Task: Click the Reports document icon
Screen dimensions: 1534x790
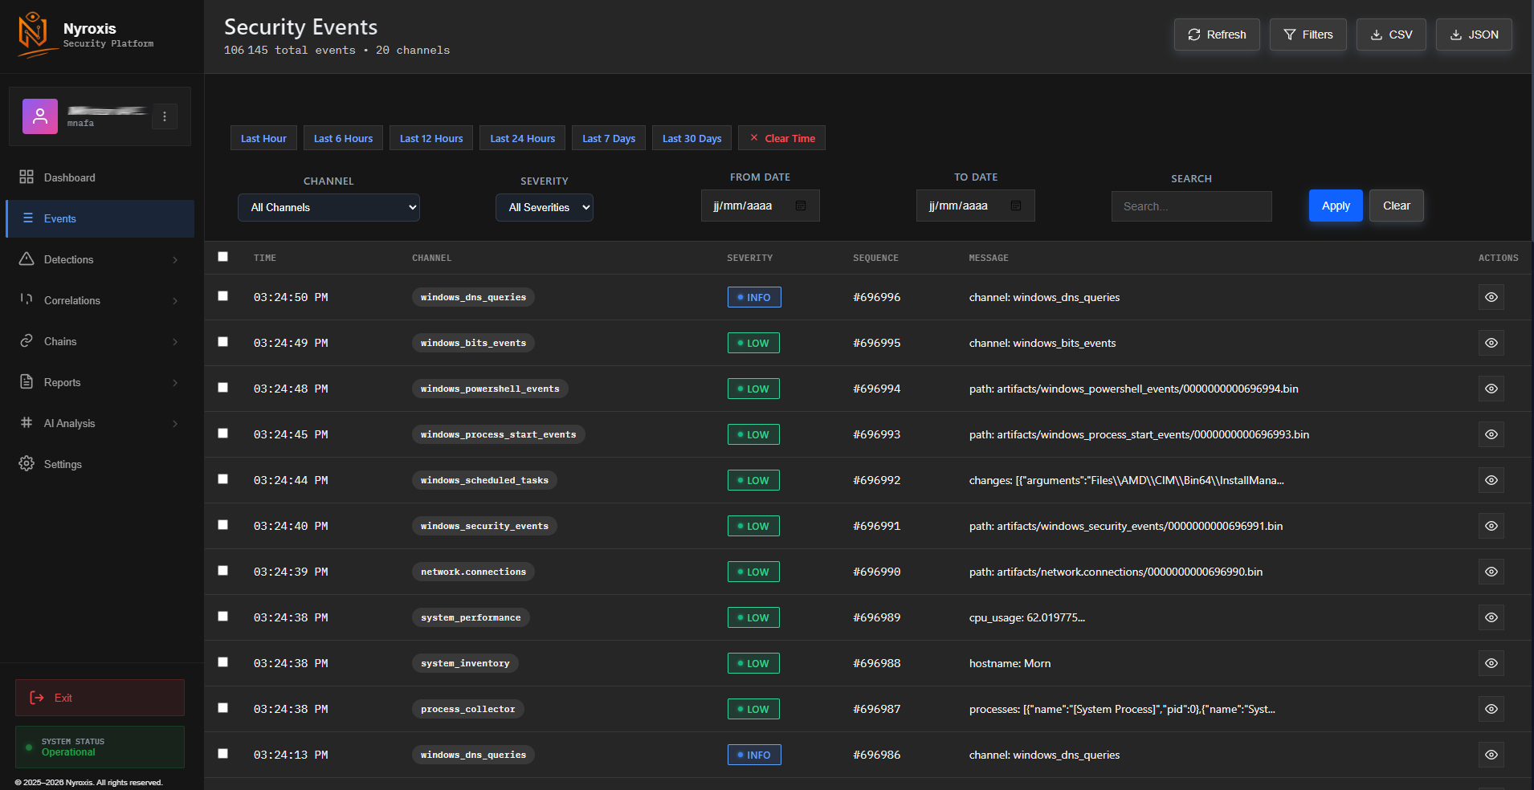Action: (27, 381)
